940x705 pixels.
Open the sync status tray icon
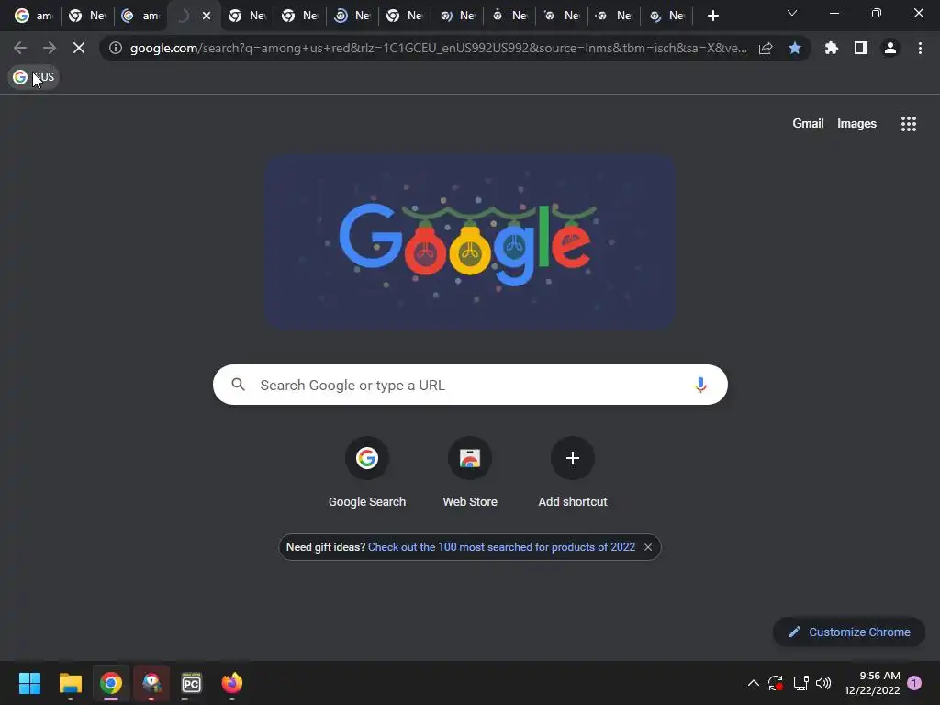coord(776,683)
